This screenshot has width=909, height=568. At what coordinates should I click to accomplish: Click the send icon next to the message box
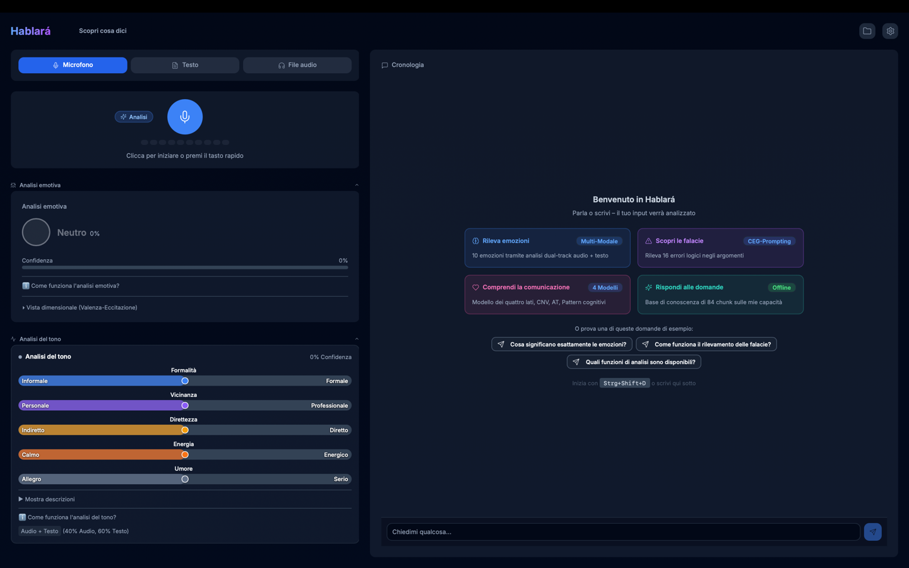872,531
